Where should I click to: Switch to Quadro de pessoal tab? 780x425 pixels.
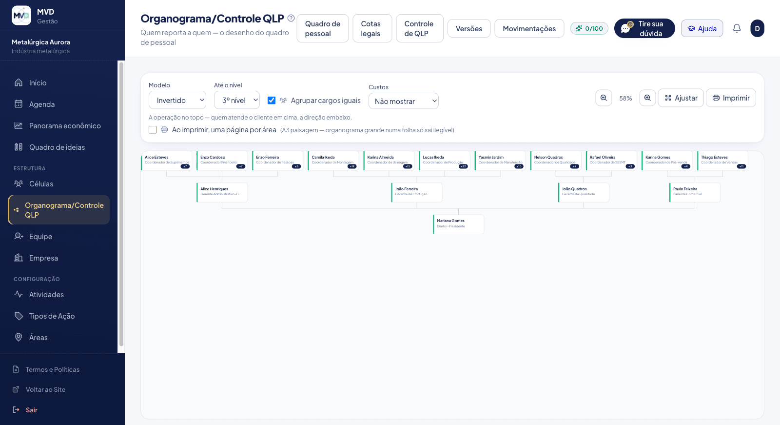click(x=323, y=28)
